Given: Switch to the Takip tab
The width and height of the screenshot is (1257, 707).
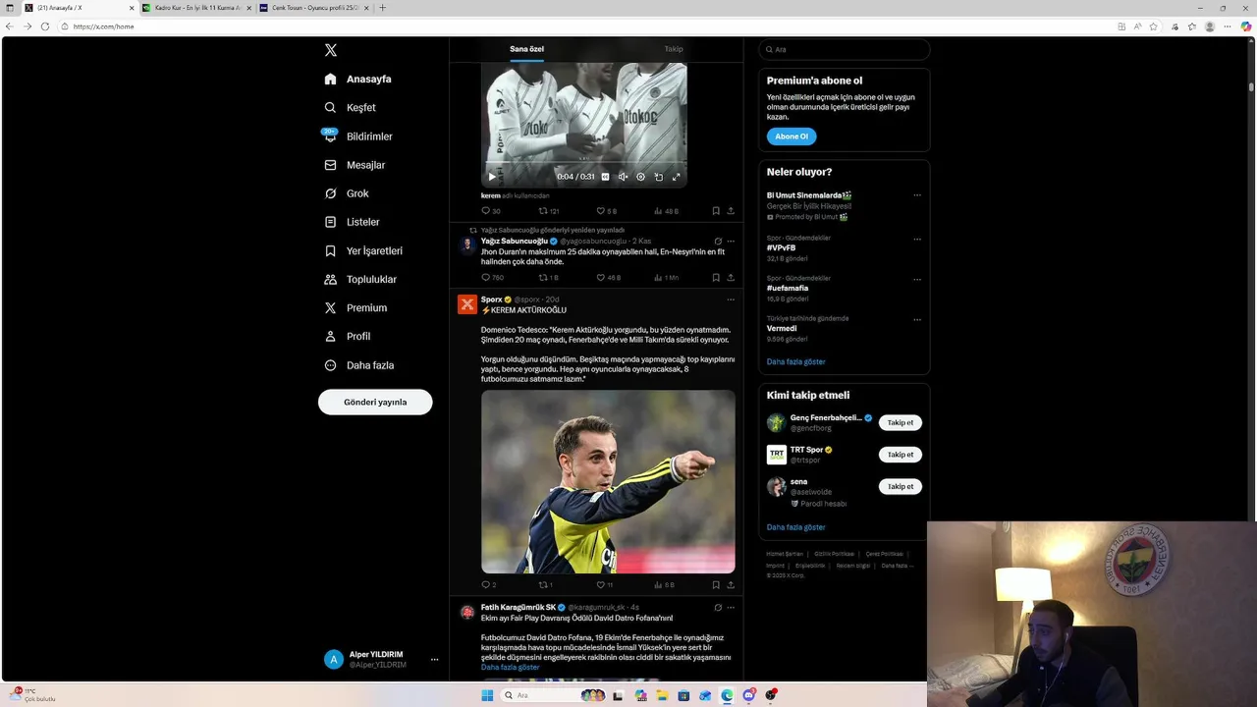Looking at the screenshot, I should tap(673, 49).
